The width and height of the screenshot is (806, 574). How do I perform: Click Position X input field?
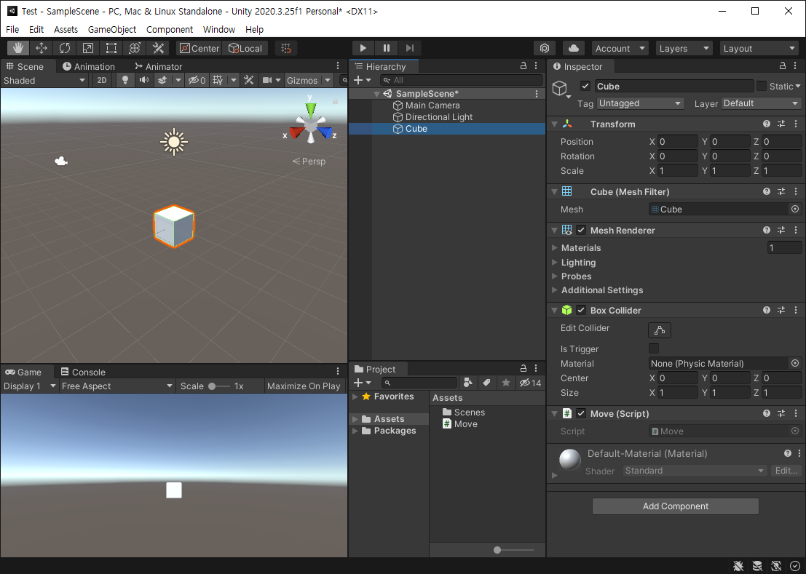(678, 142)
